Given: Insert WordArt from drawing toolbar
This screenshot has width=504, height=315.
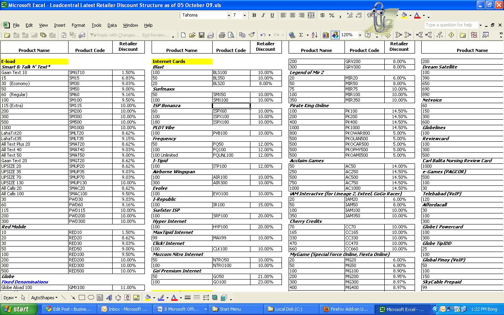Looking at the screenshot, I should [109, 298].
